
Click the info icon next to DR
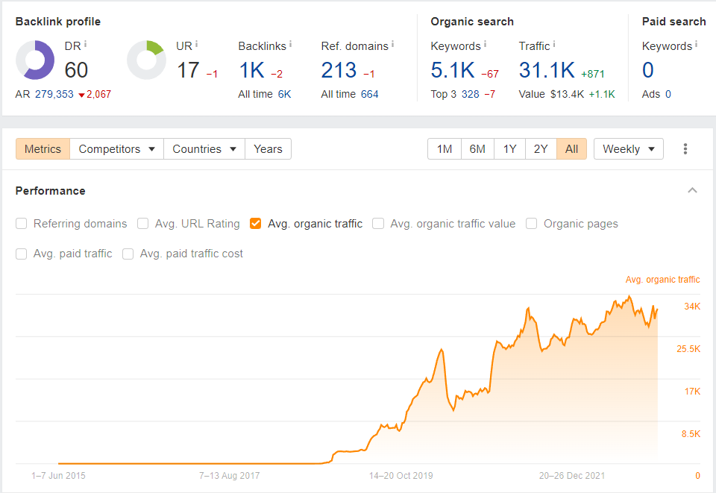(x=85, y=44)
